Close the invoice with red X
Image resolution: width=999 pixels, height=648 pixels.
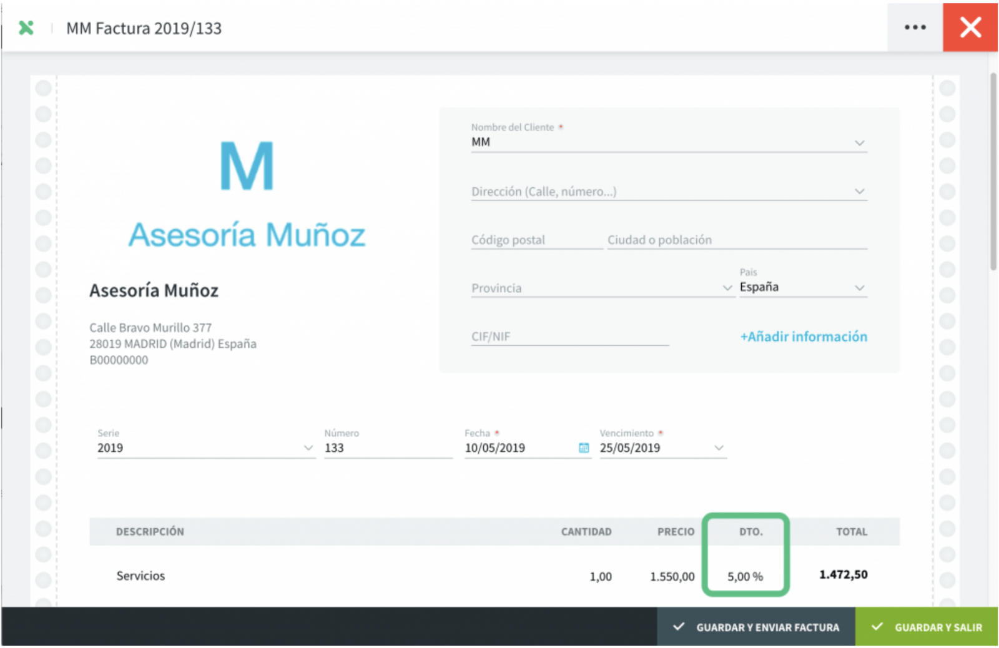pyautogui.click(x=970, y=27)
